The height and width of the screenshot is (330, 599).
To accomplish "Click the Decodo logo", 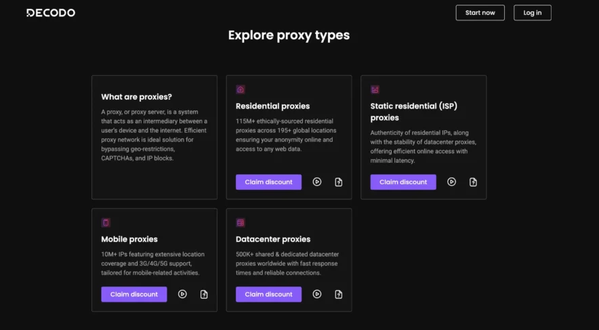I will [x=51, y=13].
